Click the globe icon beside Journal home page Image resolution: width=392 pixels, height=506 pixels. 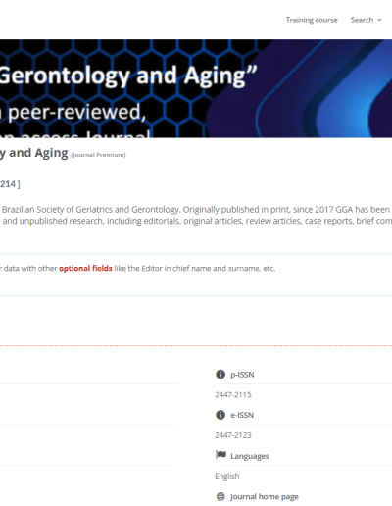(x=220, y=497)
